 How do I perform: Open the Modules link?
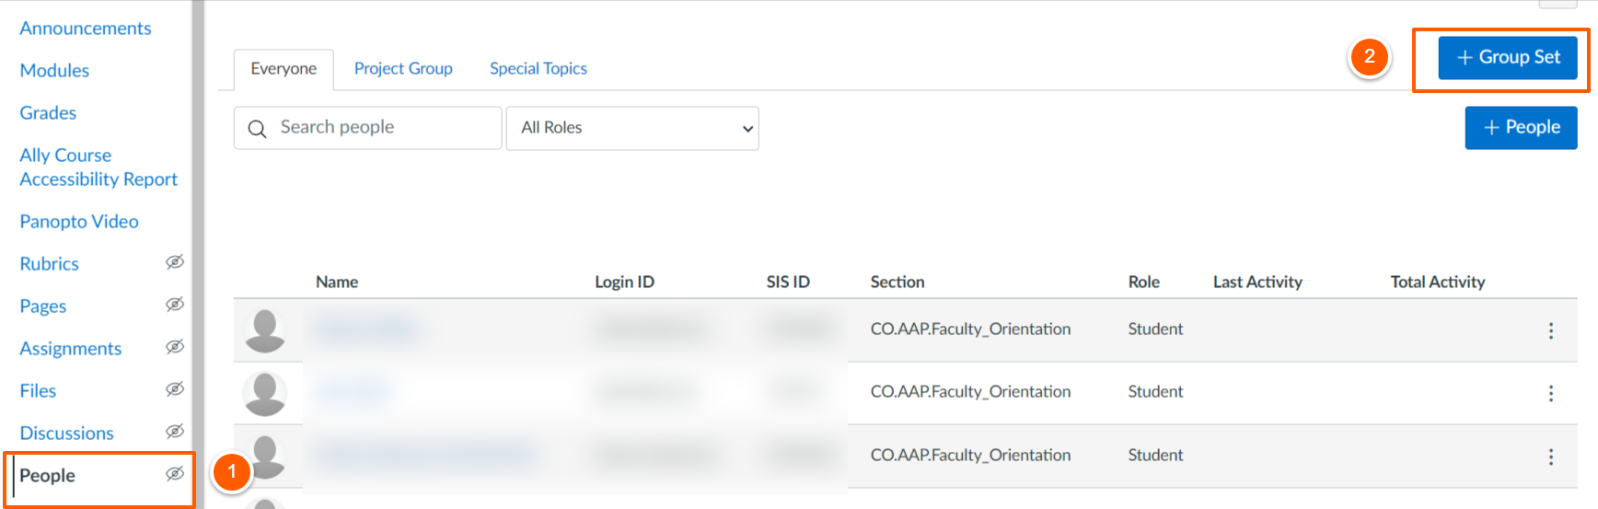(54, 71)
